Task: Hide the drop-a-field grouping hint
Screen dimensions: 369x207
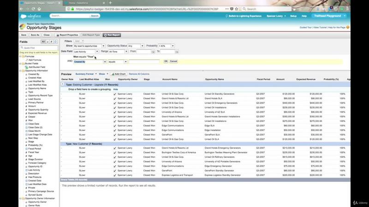Action: click(115, 89)
